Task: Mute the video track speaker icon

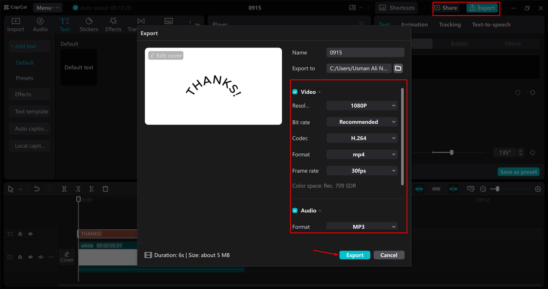Action: [41, 257]
